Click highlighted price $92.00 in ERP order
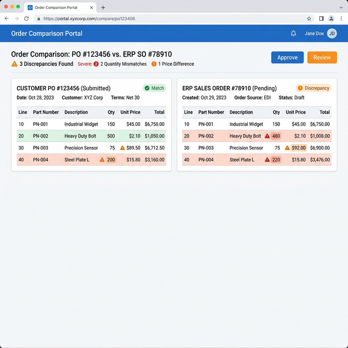This screenshot has width=348, height=348. [x=299, y=148]
